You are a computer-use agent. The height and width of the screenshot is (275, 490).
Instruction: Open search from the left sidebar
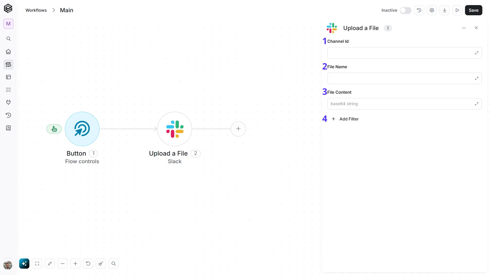[8, 39]
